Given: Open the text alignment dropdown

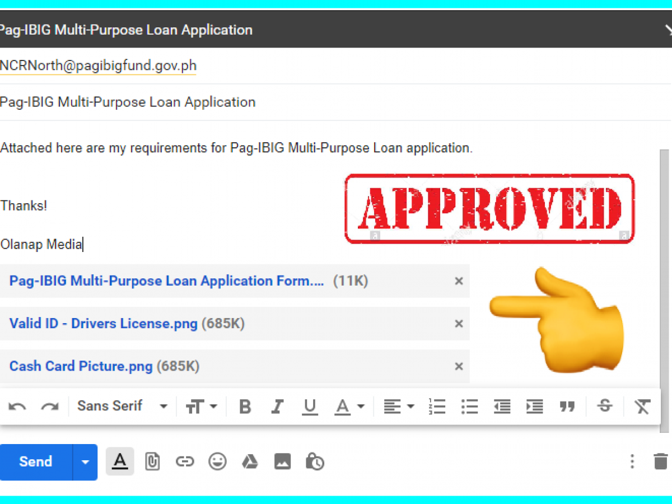Looking at the screenshot, I should tap(399, 407).
